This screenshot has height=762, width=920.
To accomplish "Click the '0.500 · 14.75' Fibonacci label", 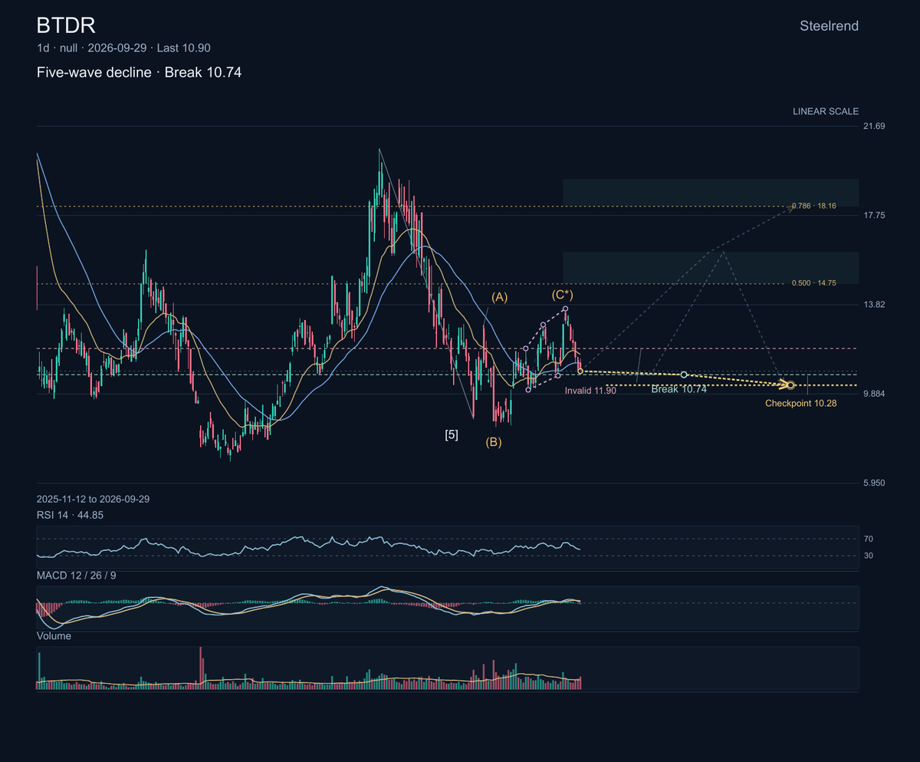I will [814, 283].
